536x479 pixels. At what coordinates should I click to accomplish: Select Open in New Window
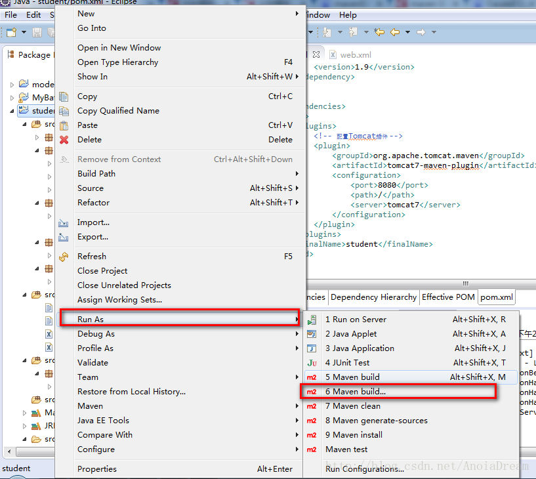click(x=180, y=48)
